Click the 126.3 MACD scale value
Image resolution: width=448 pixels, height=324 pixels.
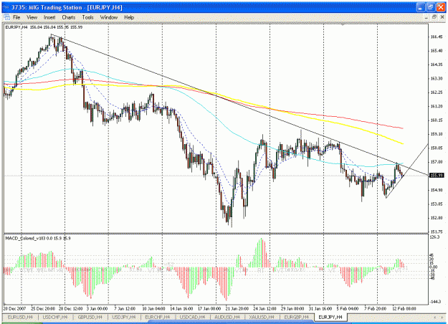point(435,237)
